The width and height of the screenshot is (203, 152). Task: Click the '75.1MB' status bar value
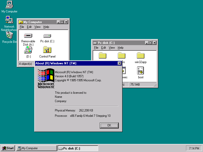click(135, 85)
